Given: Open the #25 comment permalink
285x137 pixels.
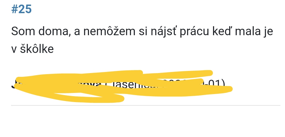Looking at the screenshot, I should pyautogui.click(x=22, y=9).
